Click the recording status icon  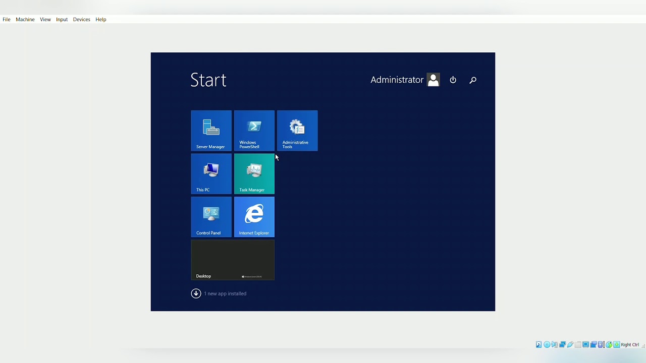click(594, 344)
